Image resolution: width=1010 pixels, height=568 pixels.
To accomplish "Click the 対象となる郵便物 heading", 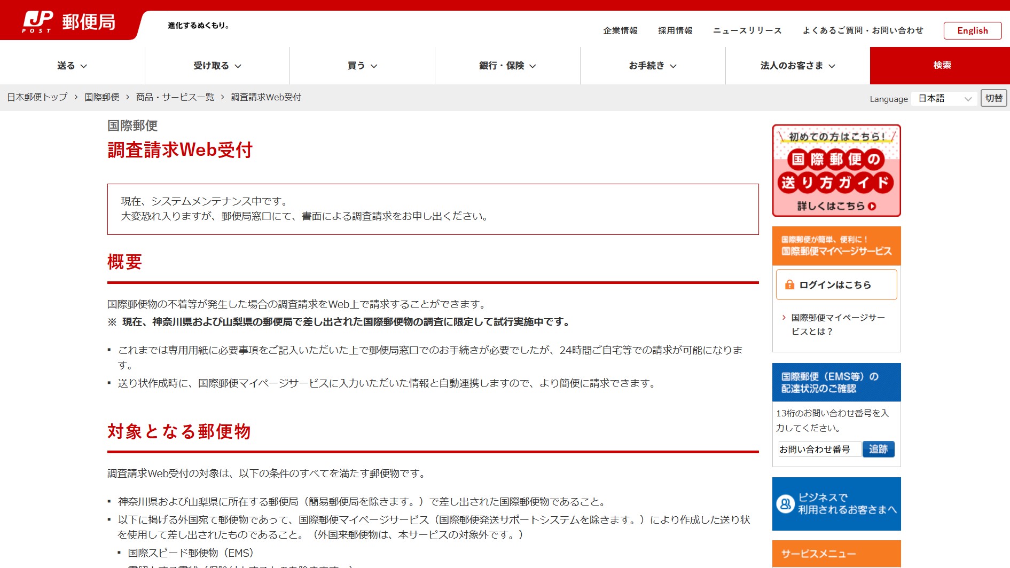I will 179,431.
